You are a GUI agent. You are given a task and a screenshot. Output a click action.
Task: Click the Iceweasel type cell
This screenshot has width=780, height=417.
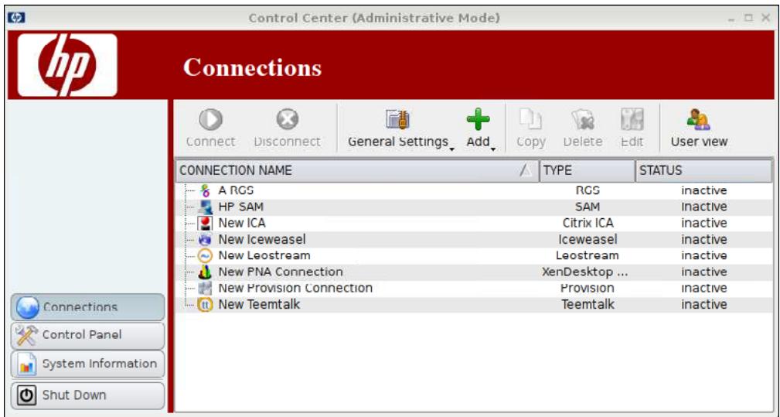588,239
